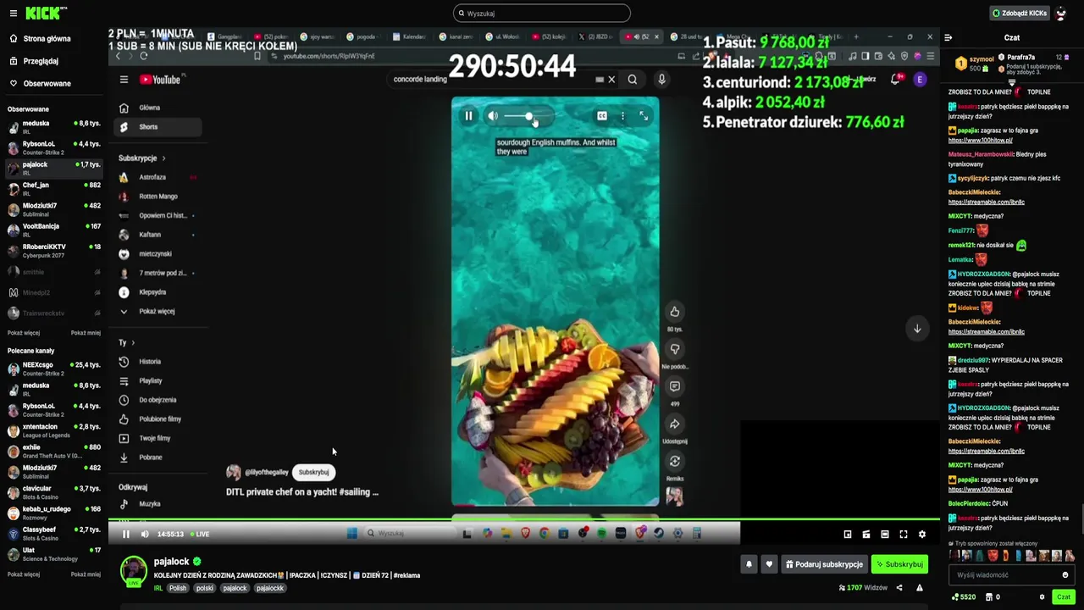The height and width of the screenshot is (610, 1084).
Task: Show fewer followed channels under Obserwowane
Action: coord(86,333)
